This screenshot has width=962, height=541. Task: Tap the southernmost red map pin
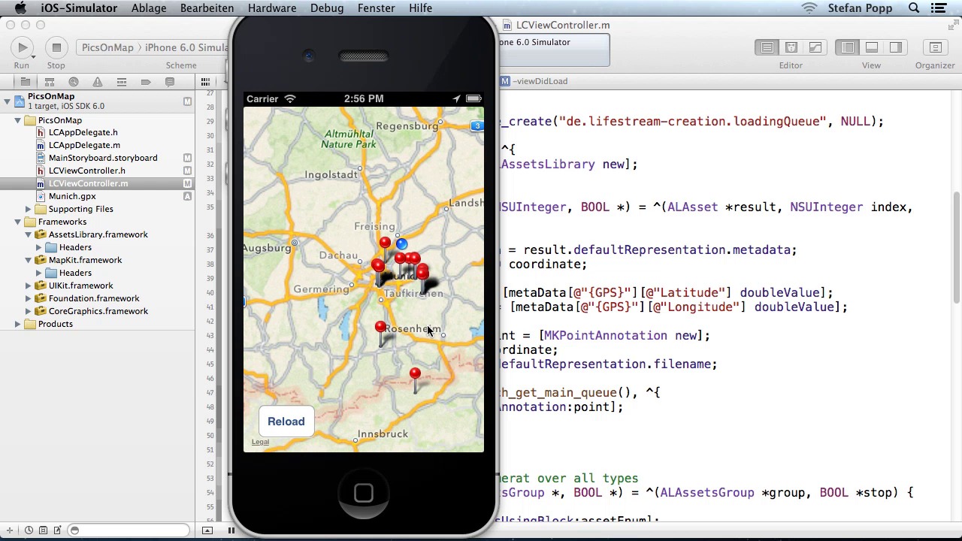pos(415,373)
